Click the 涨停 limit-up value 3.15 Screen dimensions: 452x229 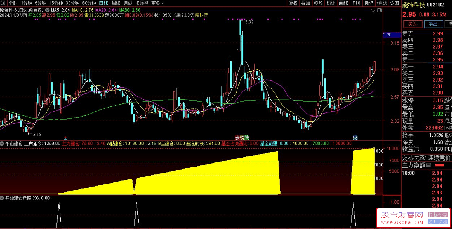438,100
